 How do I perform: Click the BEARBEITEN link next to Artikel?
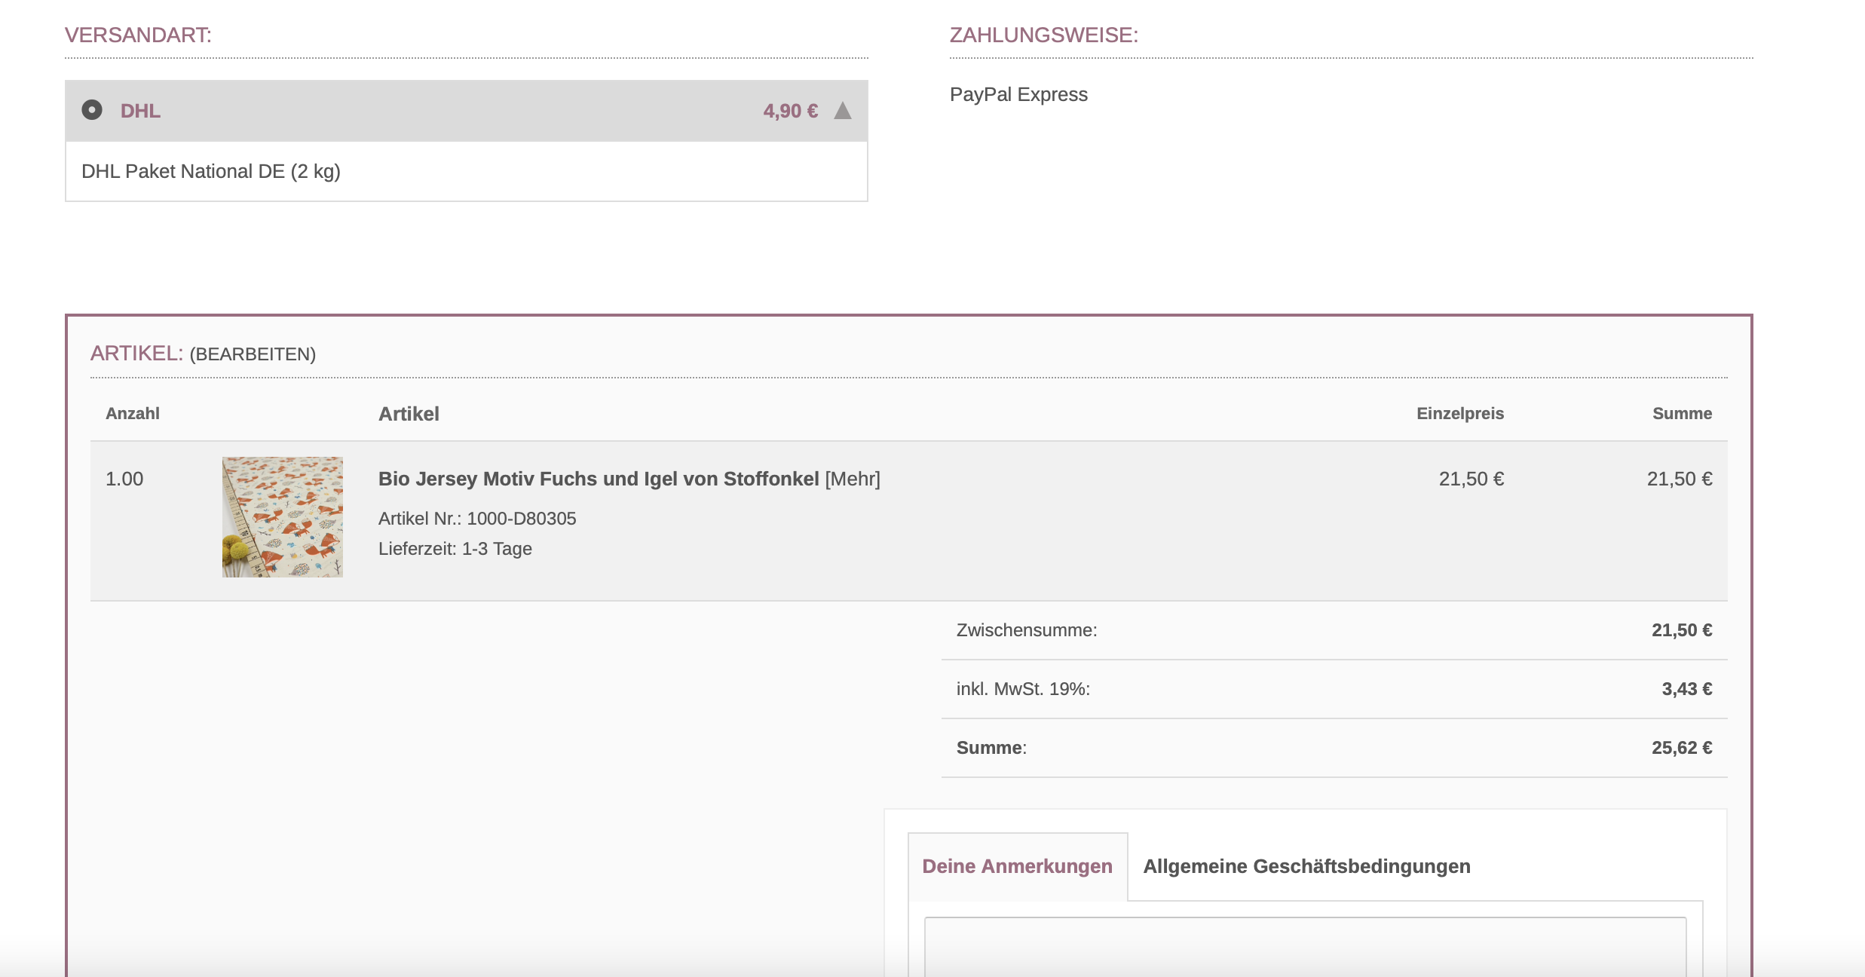click(x=253, y=354)
